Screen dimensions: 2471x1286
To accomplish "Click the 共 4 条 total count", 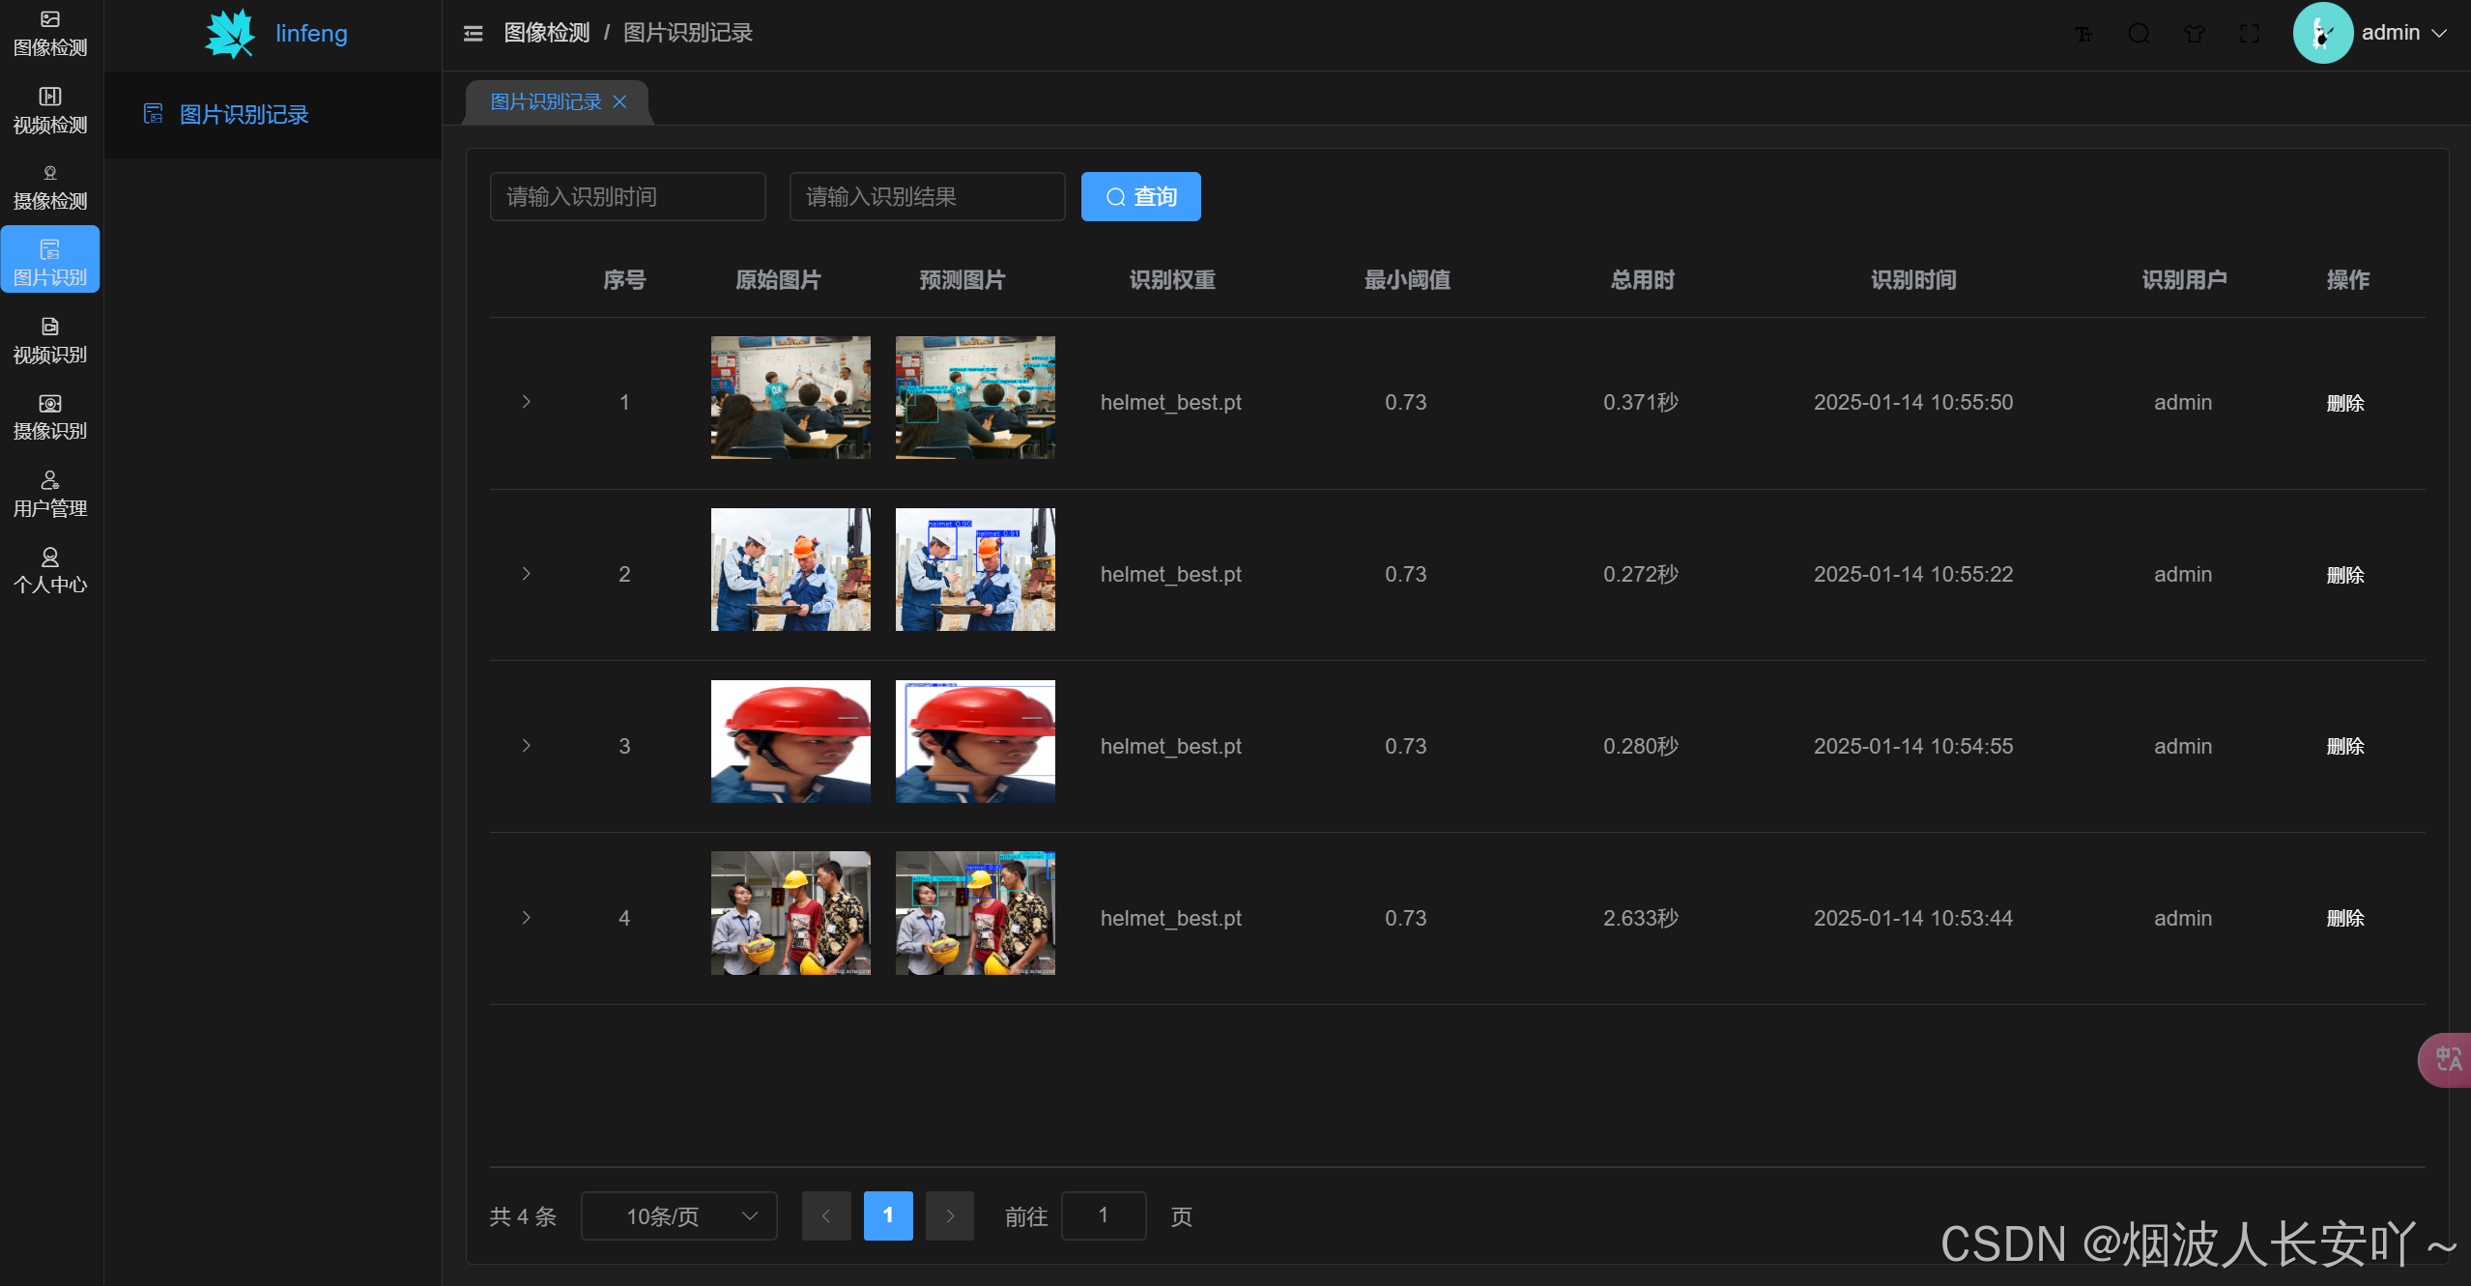I will tap(523, 1216).
